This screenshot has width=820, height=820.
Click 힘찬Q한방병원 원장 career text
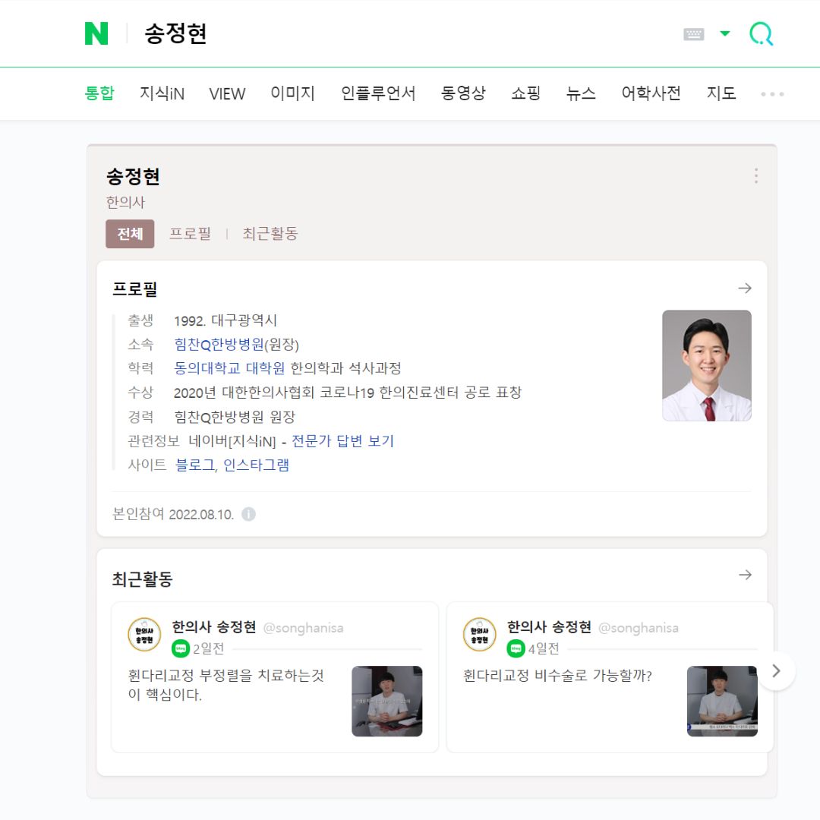235,417
